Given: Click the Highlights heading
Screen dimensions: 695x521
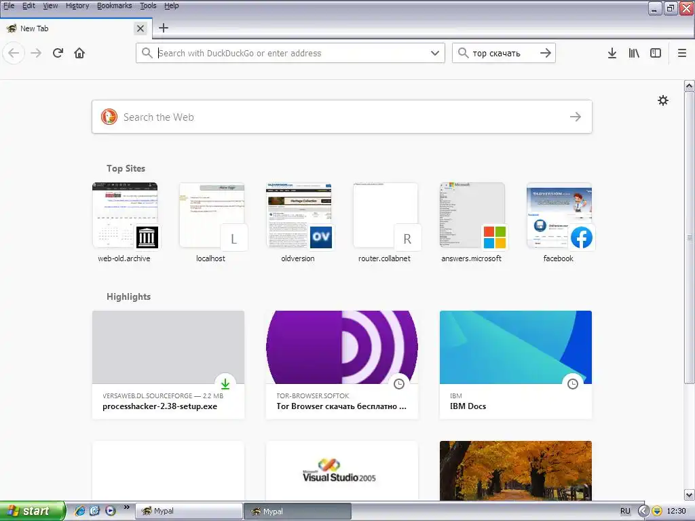Looking at the screenshot, I should click(x=128, y=297).
